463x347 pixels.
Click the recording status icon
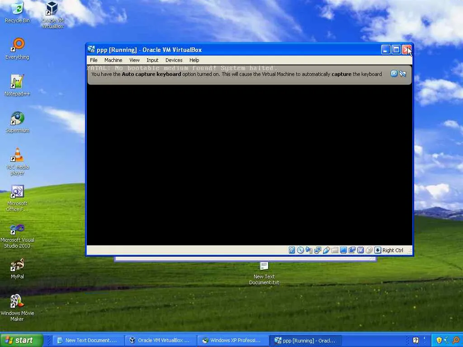pyautogui.click(x=352, y=250)
